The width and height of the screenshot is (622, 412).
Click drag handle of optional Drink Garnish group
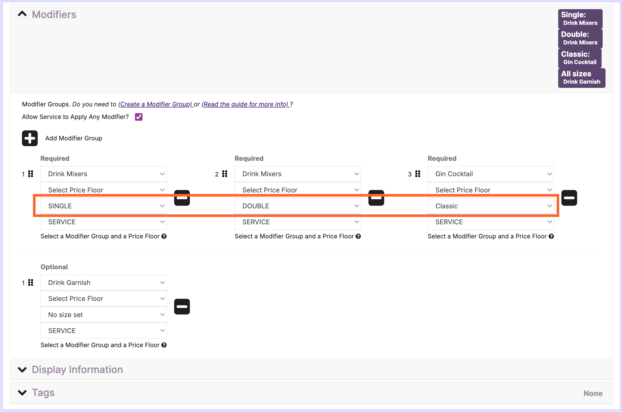(31, 283)
